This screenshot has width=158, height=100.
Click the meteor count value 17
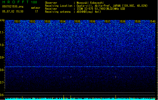click(x=36, y=11)
